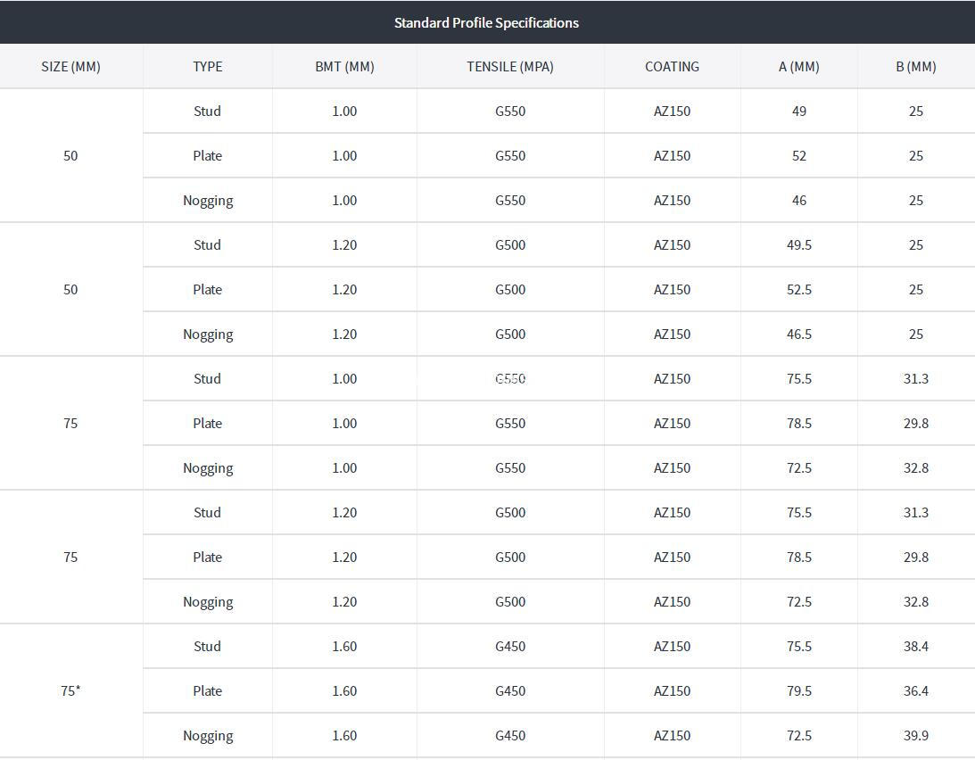
Task: Select the G450 tensile cell for Stud
Action: 510,646
